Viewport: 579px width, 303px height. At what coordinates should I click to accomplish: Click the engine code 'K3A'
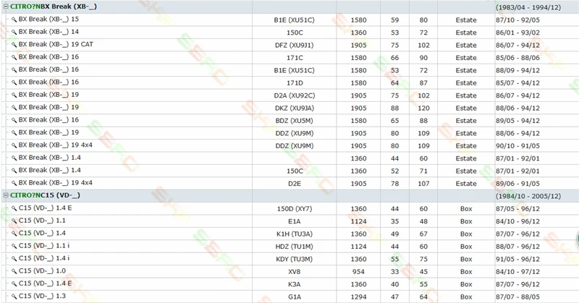click(x=295, y=284)
